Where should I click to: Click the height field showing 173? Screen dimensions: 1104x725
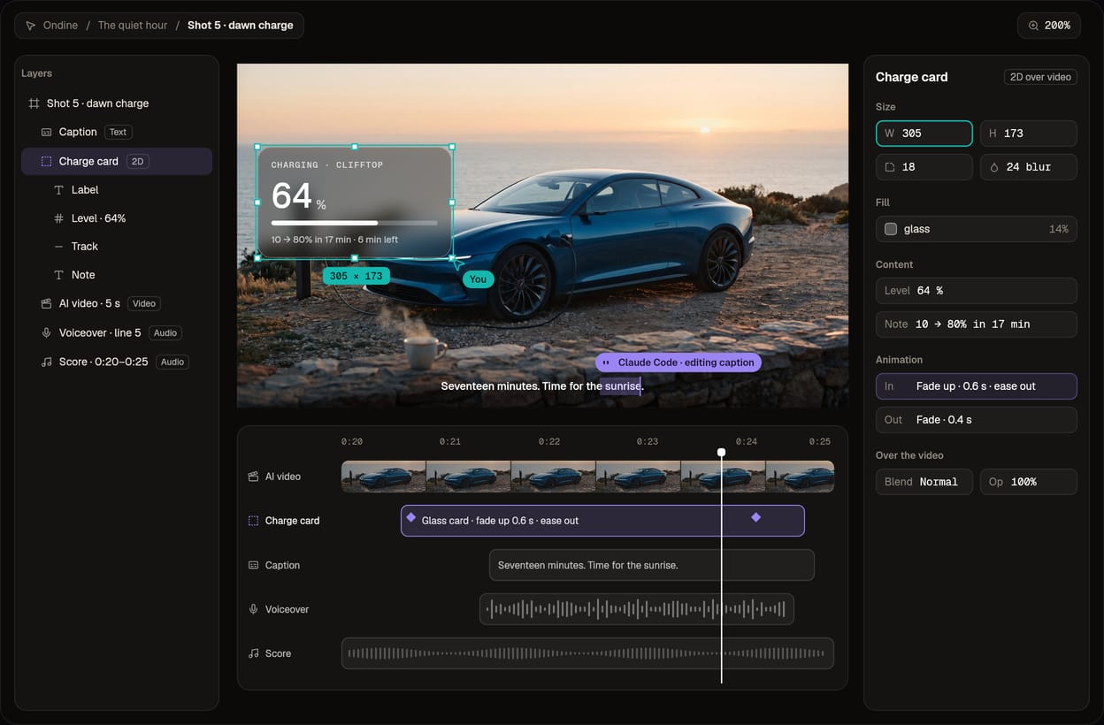pyautogui.click(x=1028, y=134)
